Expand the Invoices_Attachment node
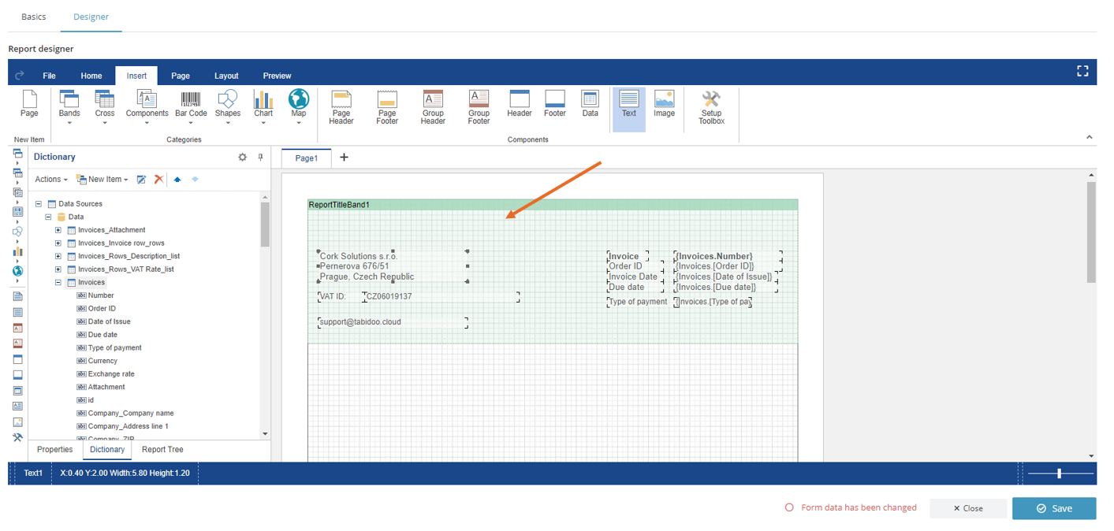Viewport: 1114px width, 531px height. [x=58, y=230]
